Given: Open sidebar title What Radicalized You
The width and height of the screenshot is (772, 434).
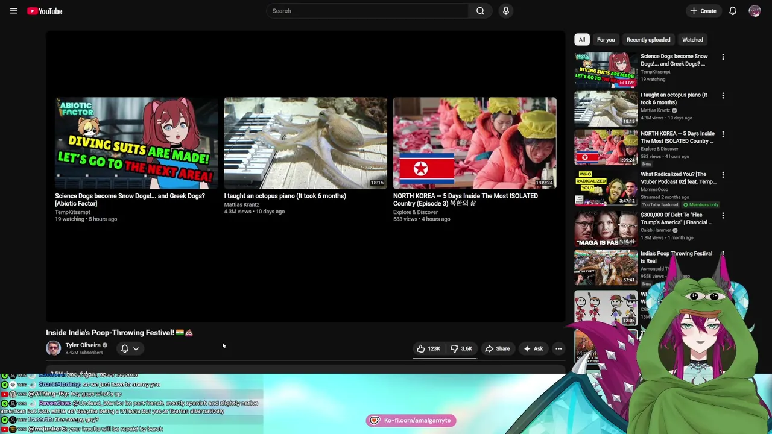Looking at the screenshot, I should click(x=679, y=178).
